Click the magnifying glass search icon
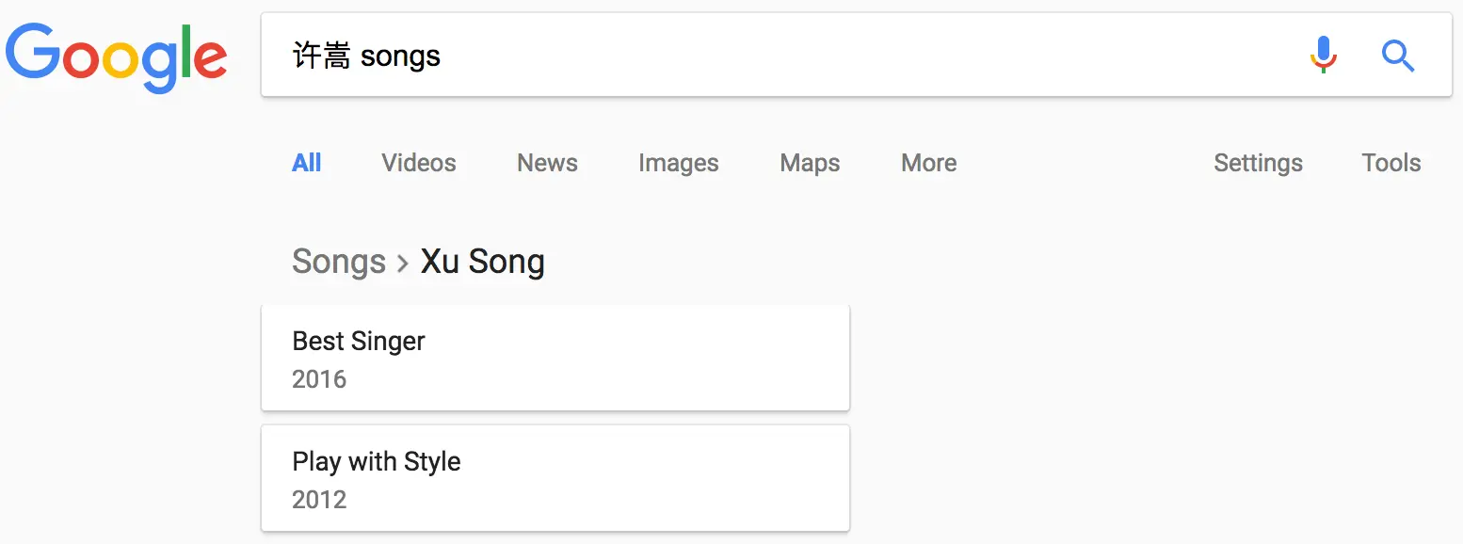The height and width of the screenshot is (544, 1463). pos(1398,56)
